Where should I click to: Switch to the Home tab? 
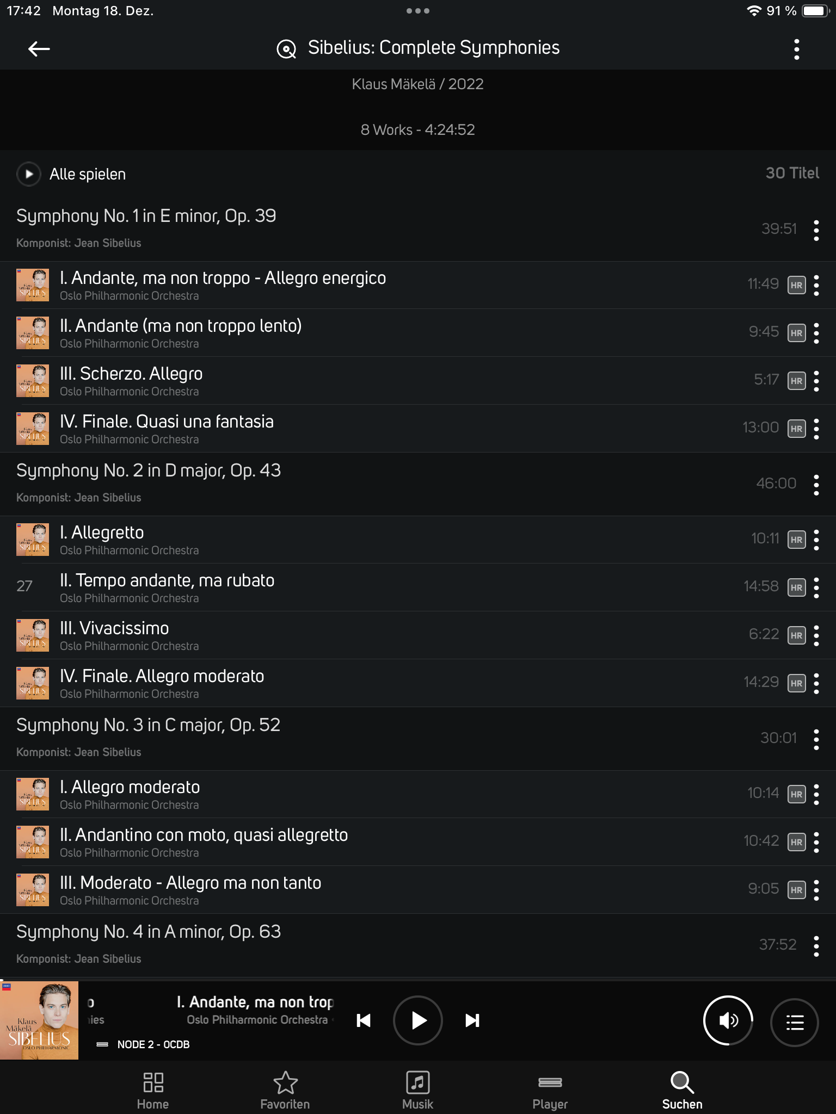pyautogui.click(x=153, y=1091)
